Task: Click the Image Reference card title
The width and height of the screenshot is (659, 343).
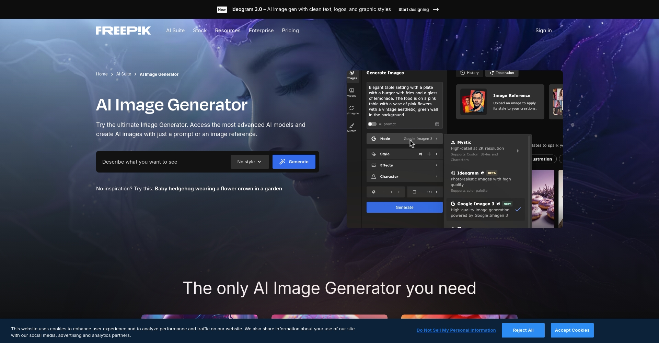Action: [512, 96]
